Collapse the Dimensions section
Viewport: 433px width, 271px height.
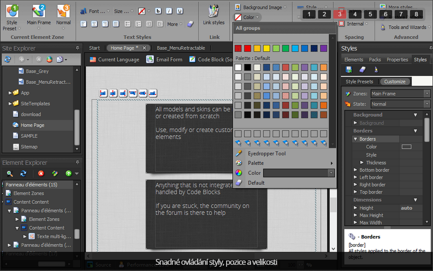point(415,200)
